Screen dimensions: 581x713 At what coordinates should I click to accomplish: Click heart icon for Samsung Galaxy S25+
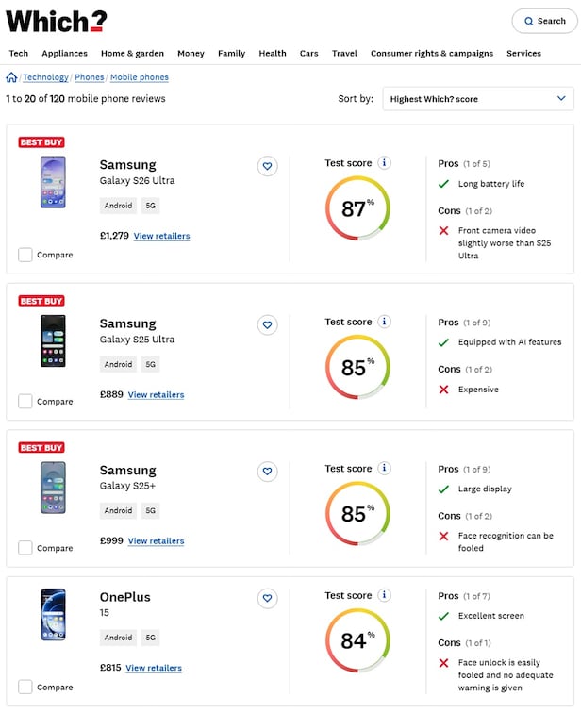pos(267,471)
